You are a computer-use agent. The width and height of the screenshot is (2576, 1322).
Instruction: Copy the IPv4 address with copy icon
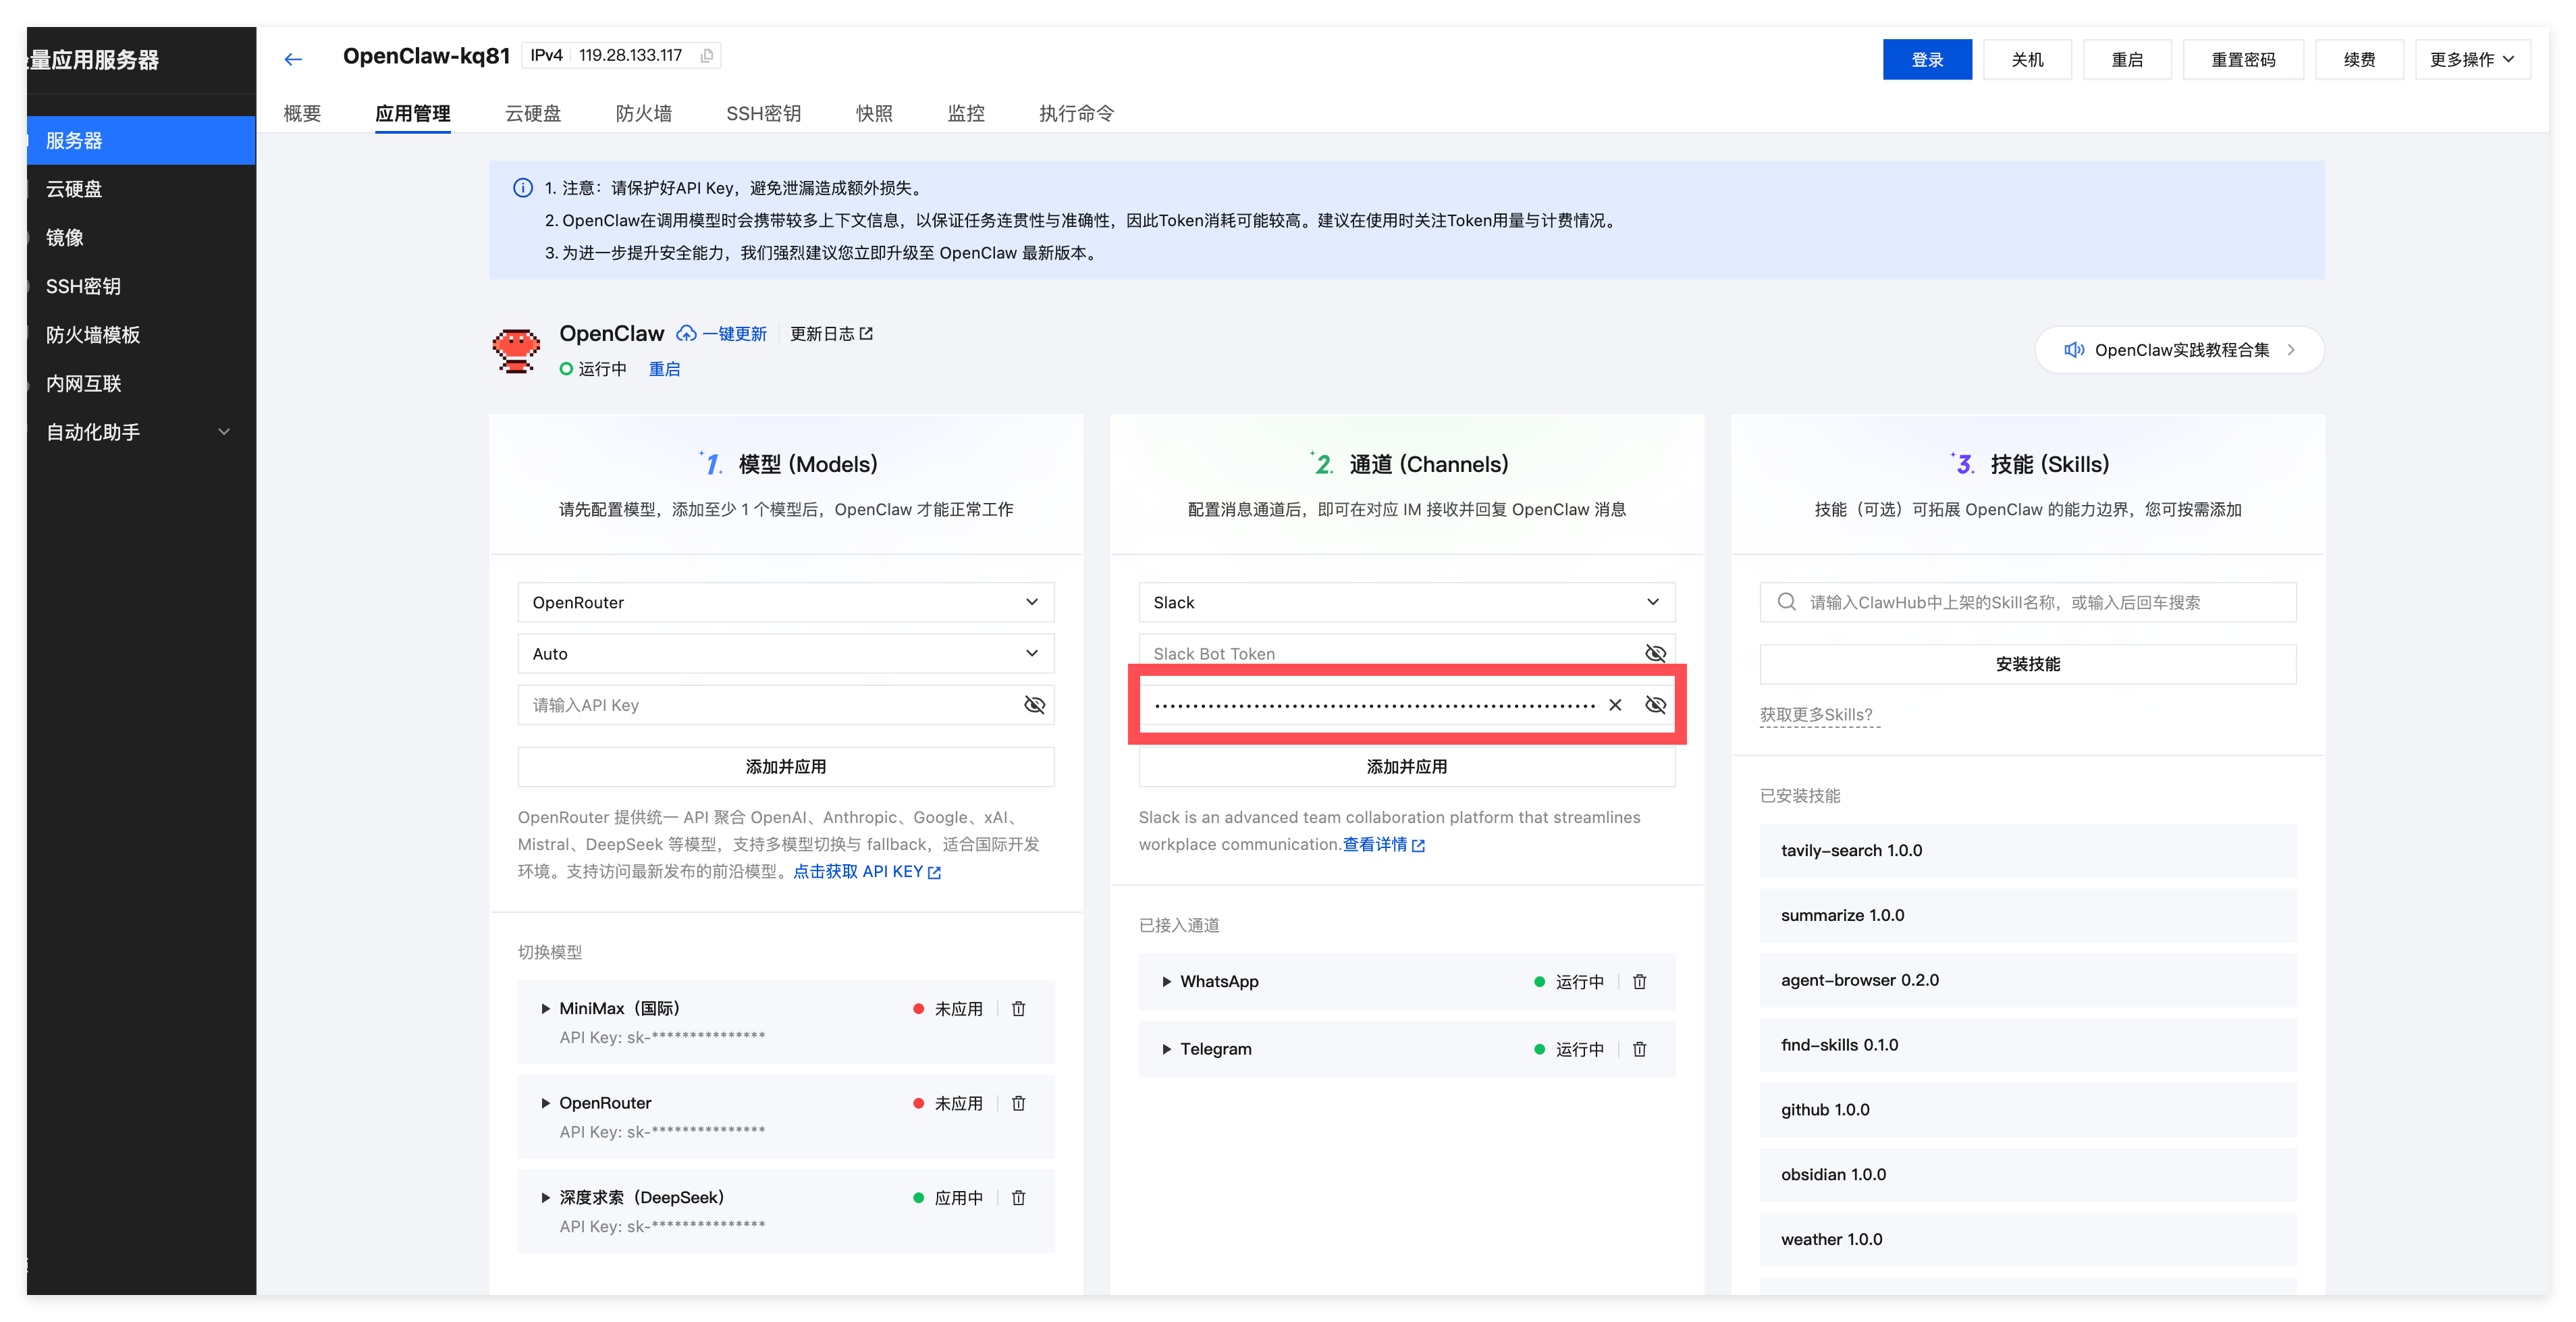click(707, 56)
